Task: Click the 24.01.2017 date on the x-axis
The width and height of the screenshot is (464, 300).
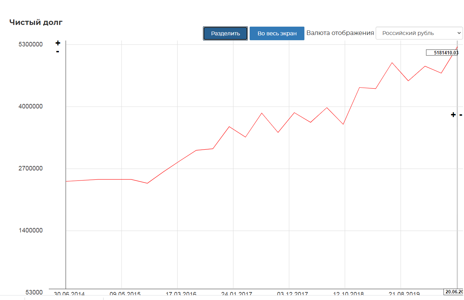Action: 237,294
